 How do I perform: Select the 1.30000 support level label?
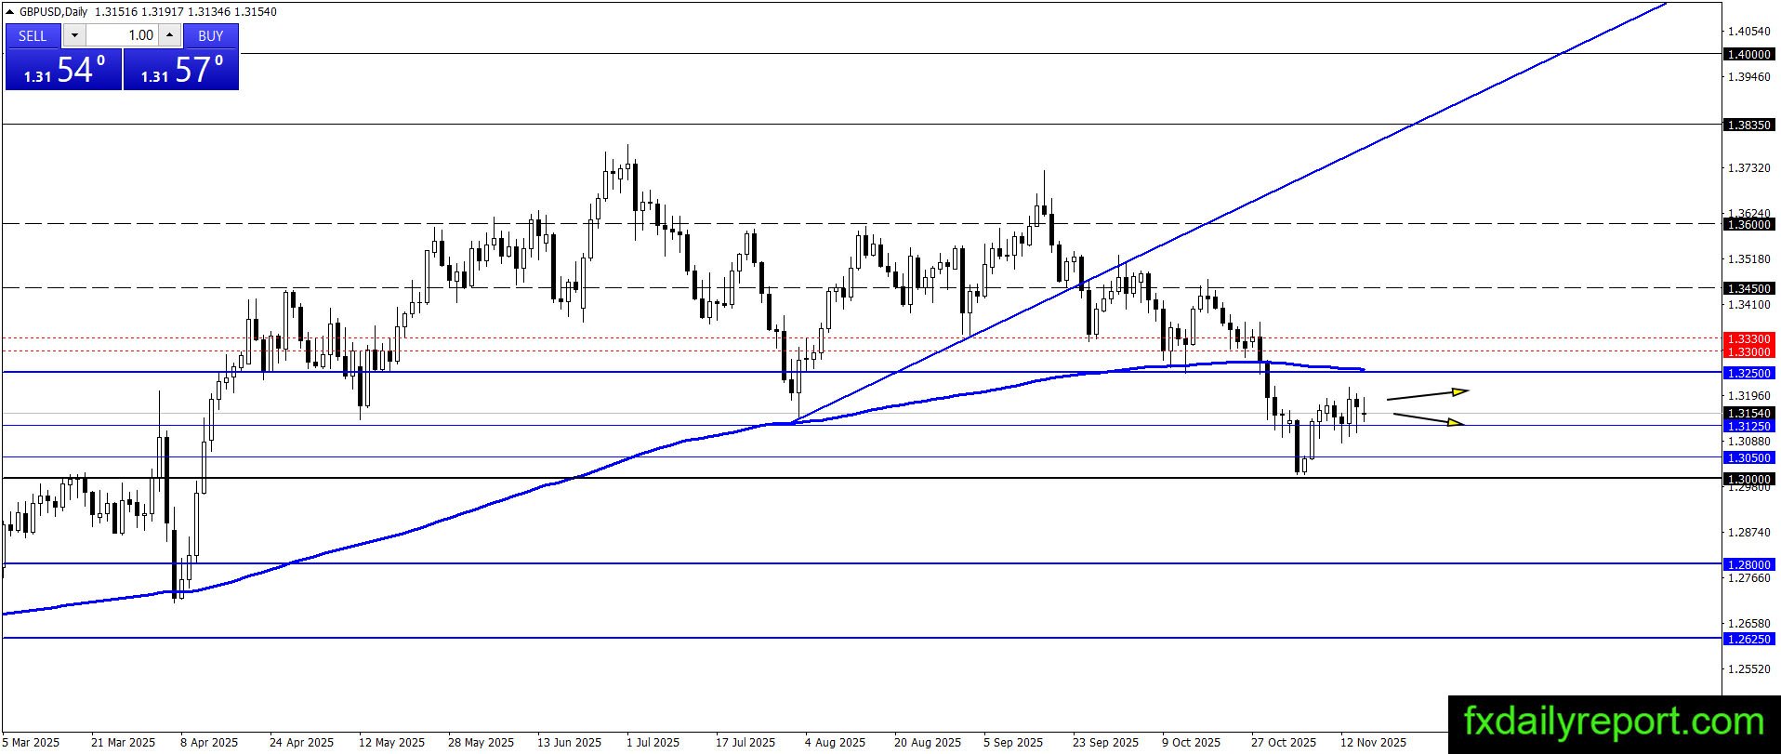(1748, 479)
